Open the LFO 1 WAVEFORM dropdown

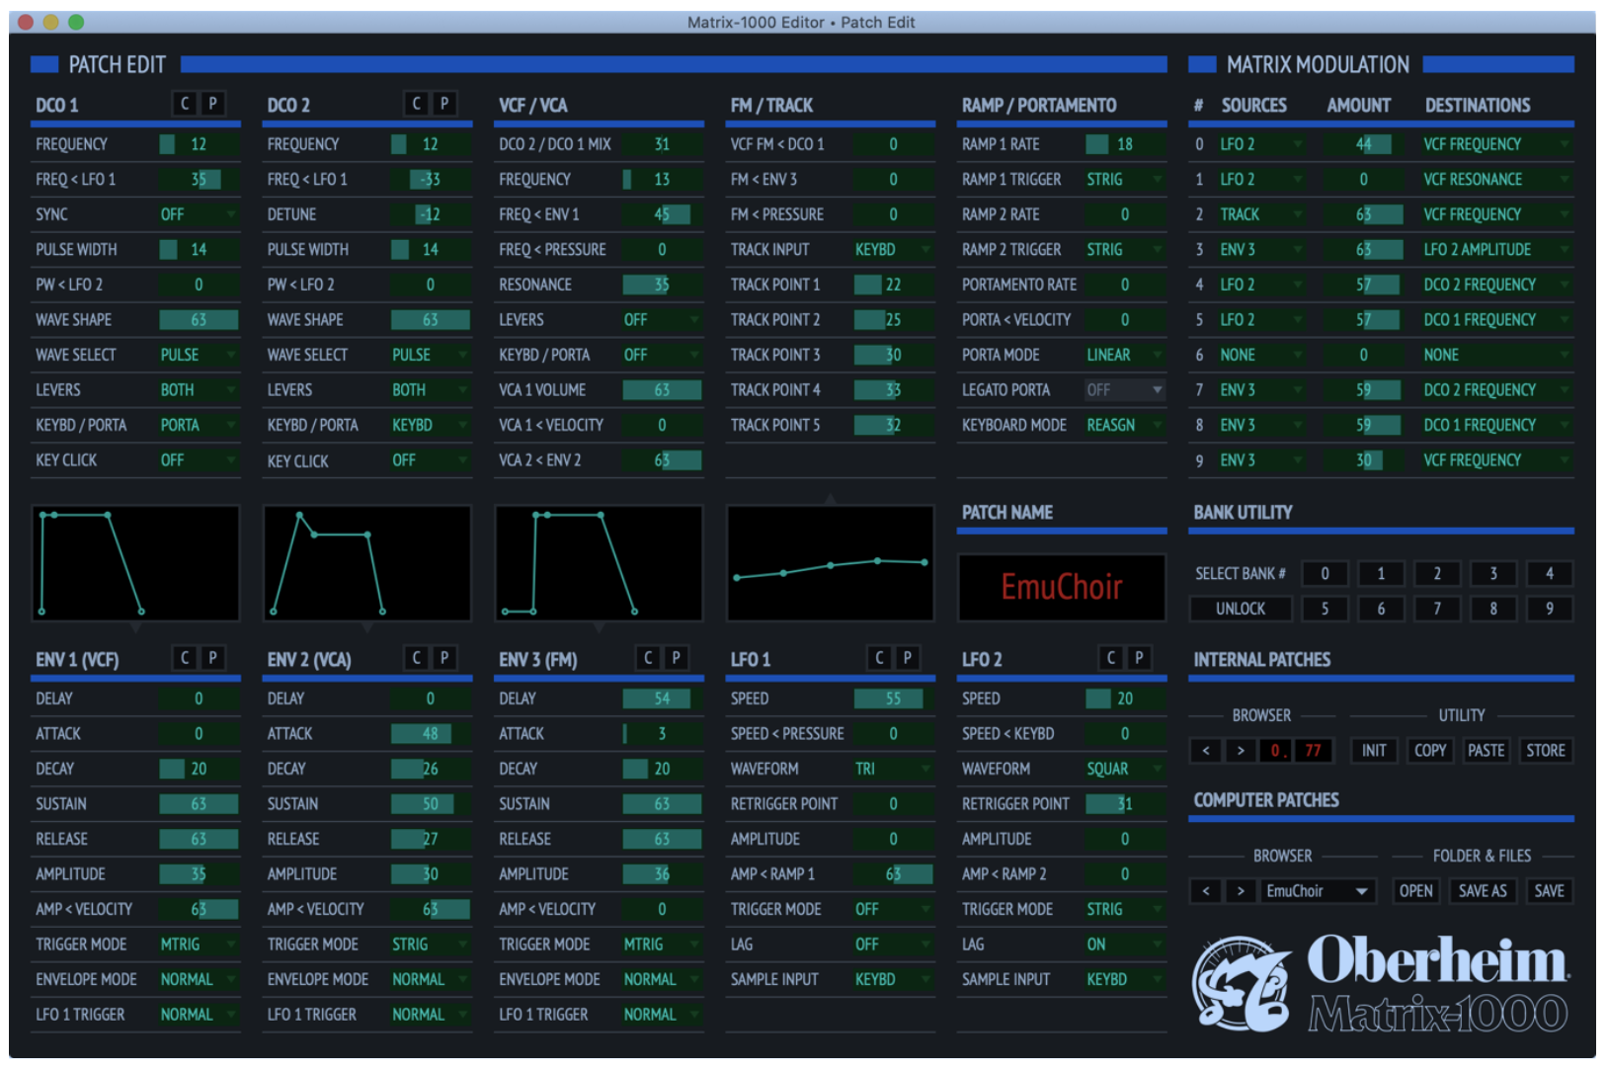893,769
